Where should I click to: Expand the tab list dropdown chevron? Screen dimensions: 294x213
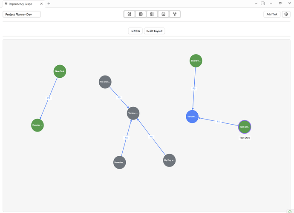pos(256,3)
